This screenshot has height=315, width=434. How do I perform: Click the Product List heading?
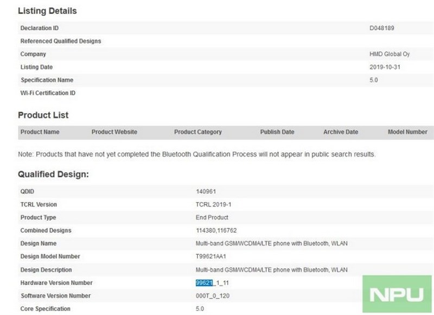tap(43, 115)
